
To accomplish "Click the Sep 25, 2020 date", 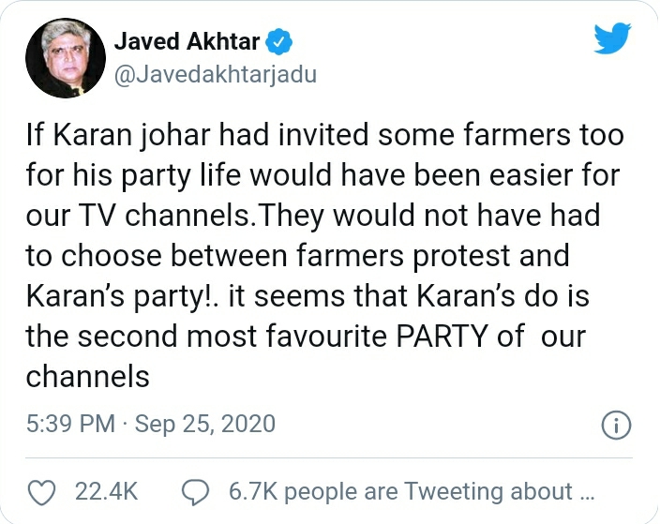I will pos(205,424).
